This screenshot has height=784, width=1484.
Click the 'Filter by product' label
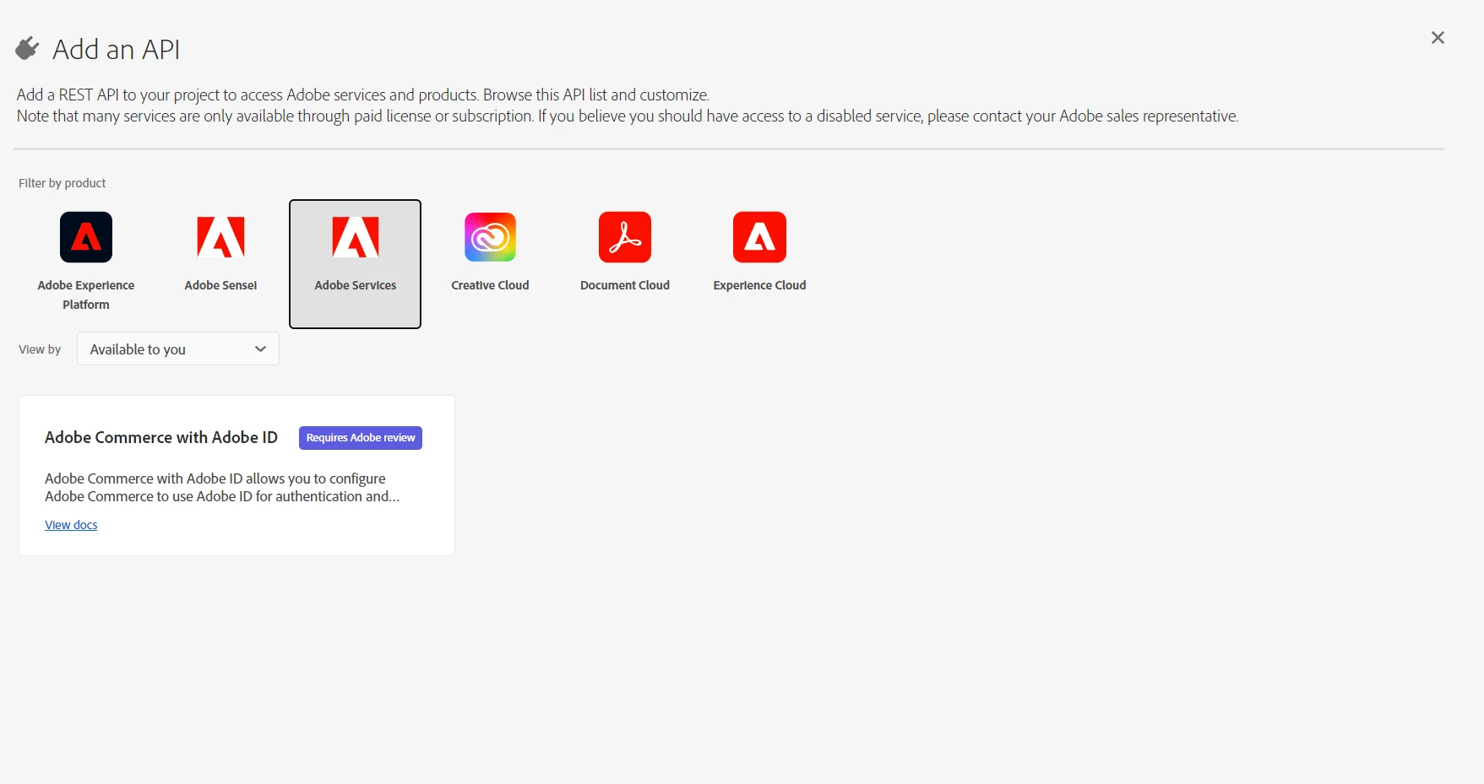pyautogui.click(x=63, y=183)
